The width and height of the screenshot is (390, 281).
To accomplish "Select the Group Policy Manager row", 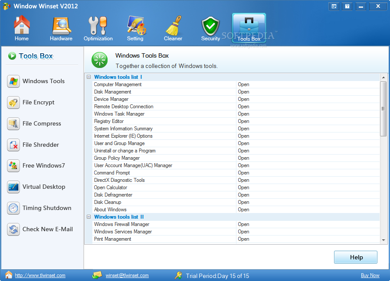I will point(236,158).
